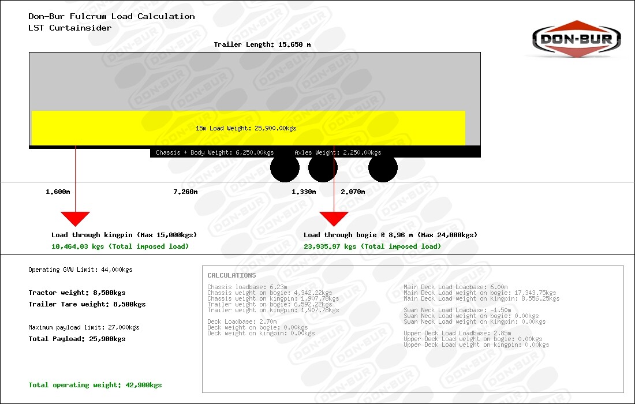635x404 pixels.
Task: Click 'Upper Deck Load weight on bogie' line
Action: [x=473, y=339]
